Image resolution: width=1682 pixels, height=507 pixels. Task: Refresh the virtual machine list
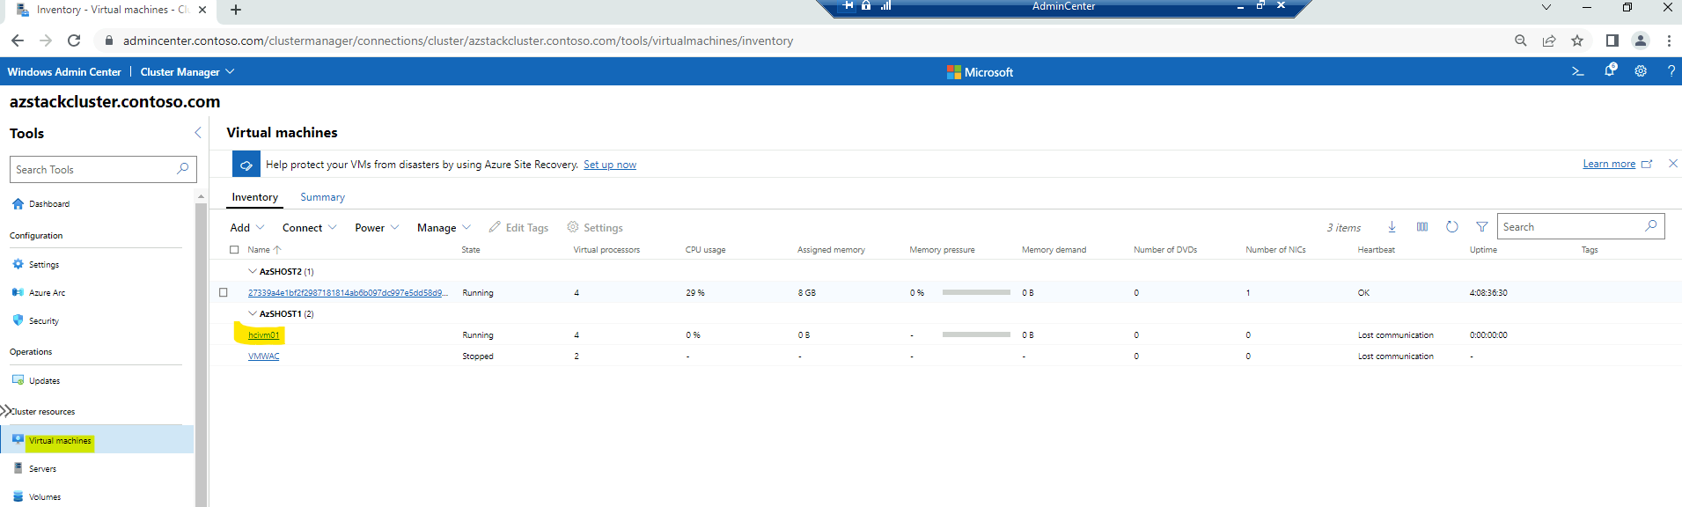pos(1452,227)
